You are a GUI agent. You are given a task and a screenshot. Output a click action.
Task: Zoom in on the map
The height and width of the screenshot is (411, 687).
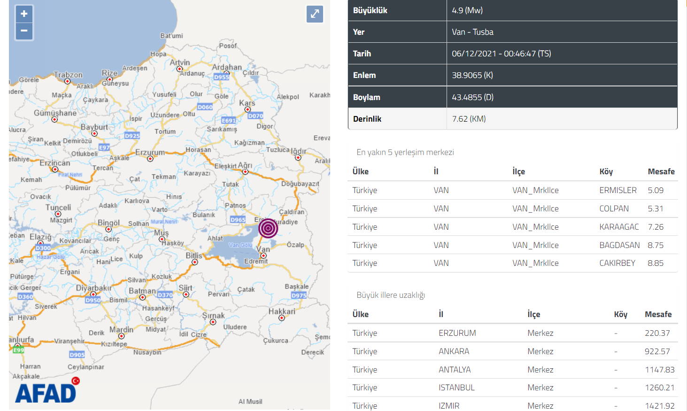click(24, 14)
